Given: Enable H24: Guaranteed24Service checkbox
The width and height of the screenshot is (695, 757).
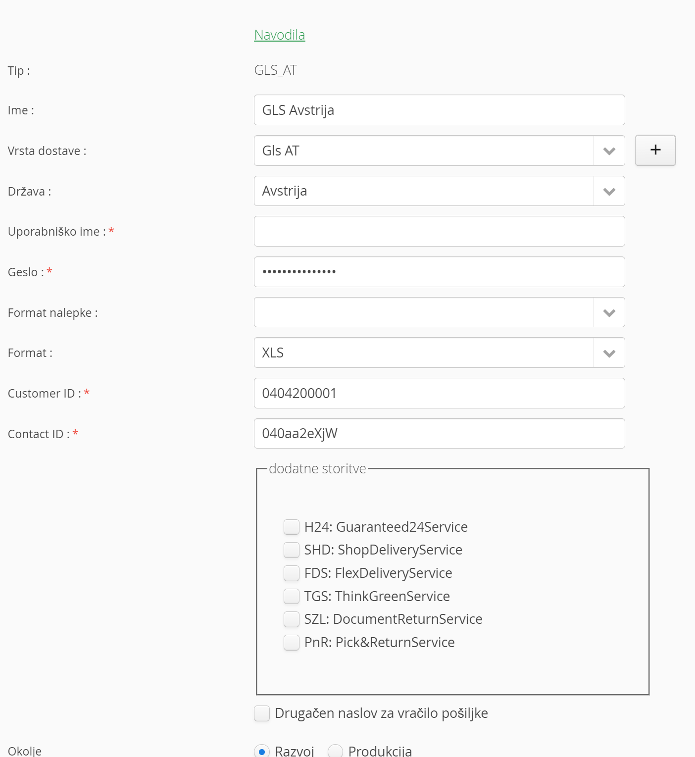Looking at the screenshot, I should 292,527.
